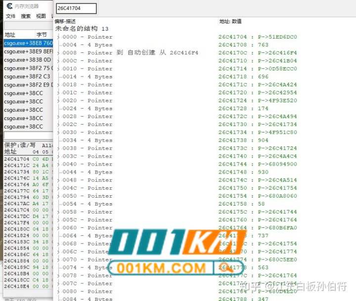Select the 0040 - Pointer row
This screenshot has width=356, height=301.
[88, 164]
